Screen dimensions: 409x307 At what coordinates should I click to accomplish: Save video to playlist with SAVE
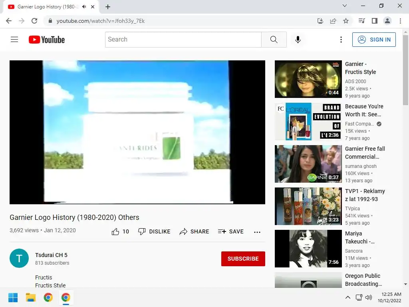coord(231,231)
